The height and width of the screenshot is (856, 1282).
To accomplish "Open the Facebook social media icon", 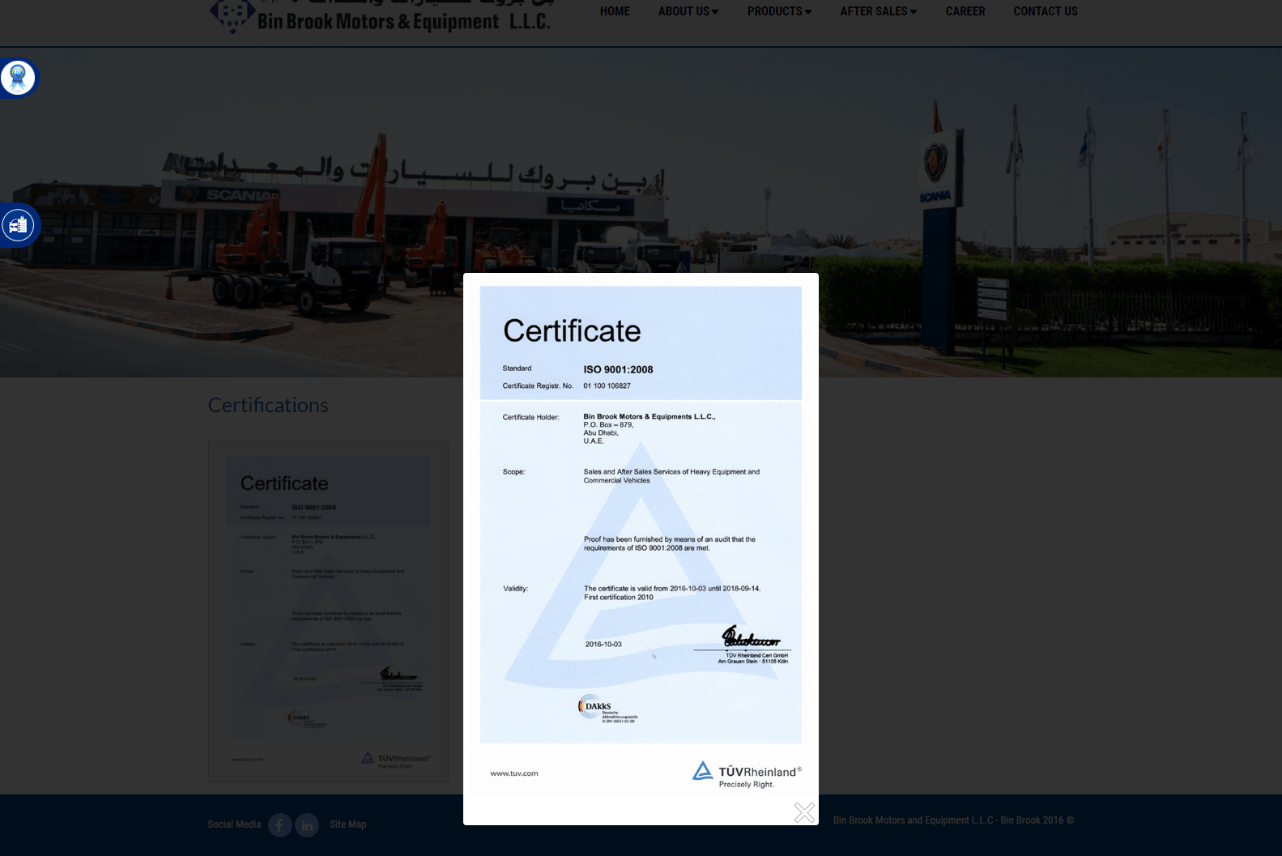I will tap(279, 825).
